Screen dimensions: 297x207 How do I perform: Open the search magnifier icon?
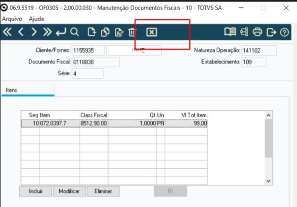click(x=75, y=32)
